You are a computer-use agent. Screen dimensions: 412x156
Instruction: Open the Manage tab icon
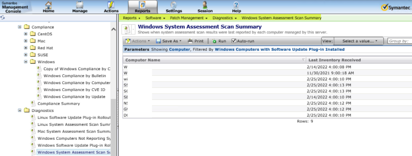(80, 5)
